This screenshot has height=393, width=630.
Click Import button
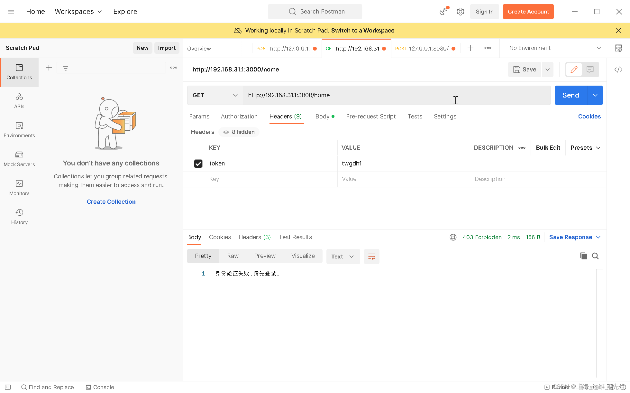pyautogui.click(x=167, y=48)
